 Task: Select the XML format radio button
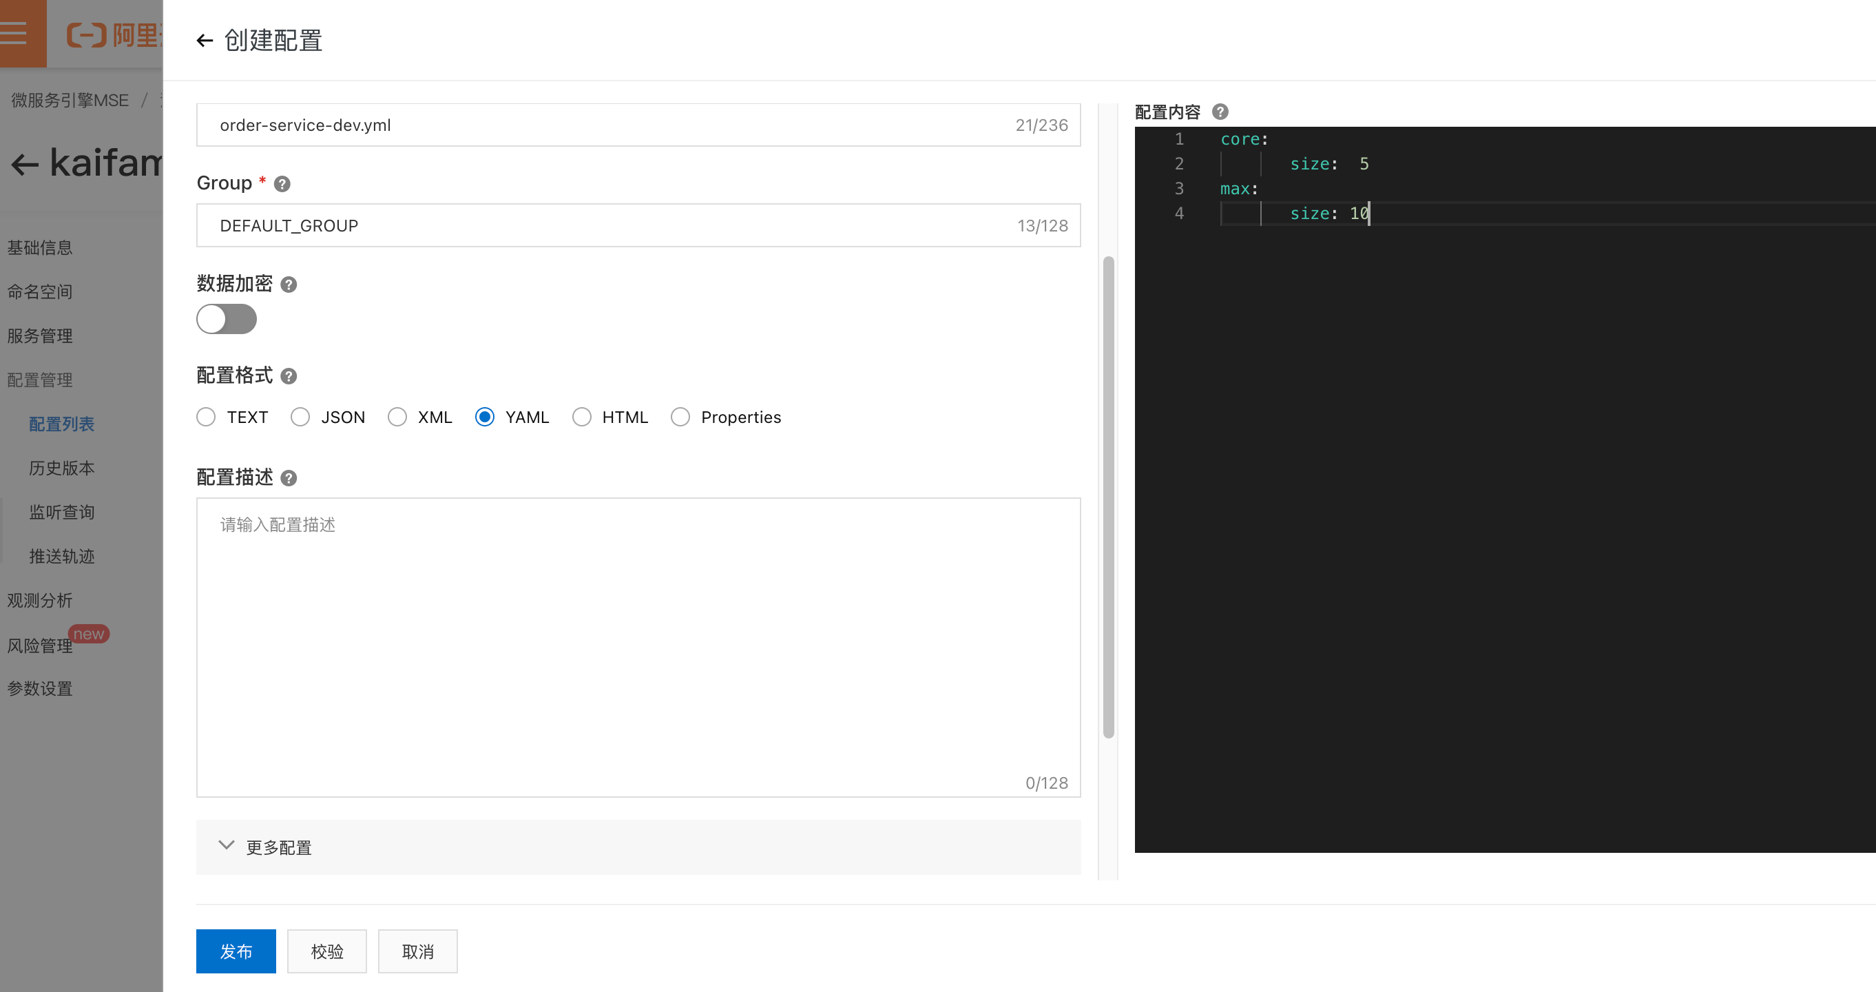(x=397, y=417)
